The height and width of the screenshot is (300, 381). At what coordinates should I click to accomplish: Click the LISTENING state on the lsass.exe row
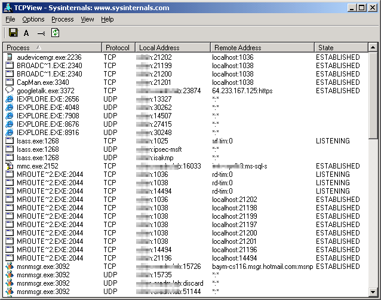333,141
